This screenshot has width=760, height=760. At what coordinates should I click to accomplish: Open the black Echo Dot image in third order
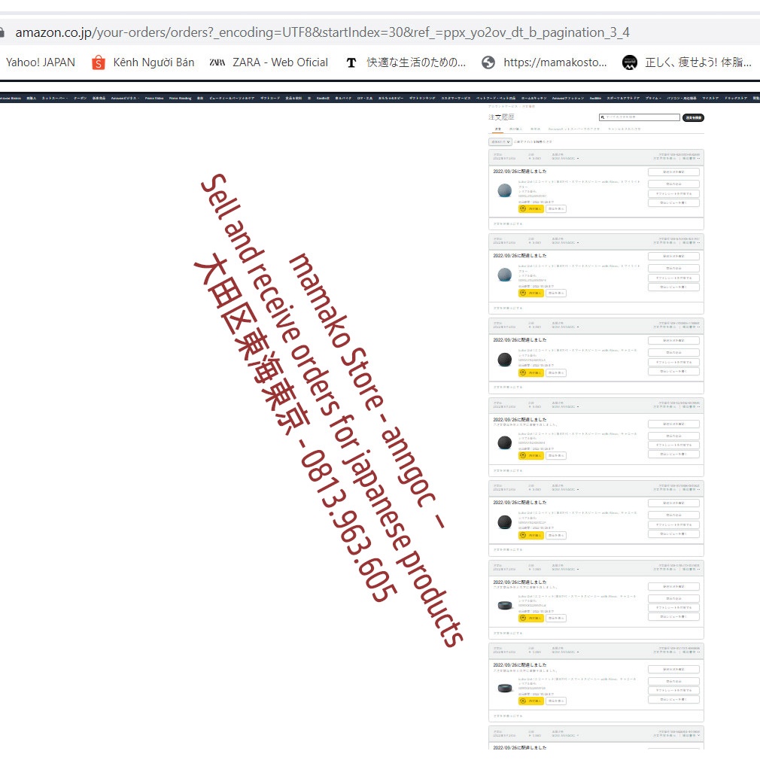(504, 360)
